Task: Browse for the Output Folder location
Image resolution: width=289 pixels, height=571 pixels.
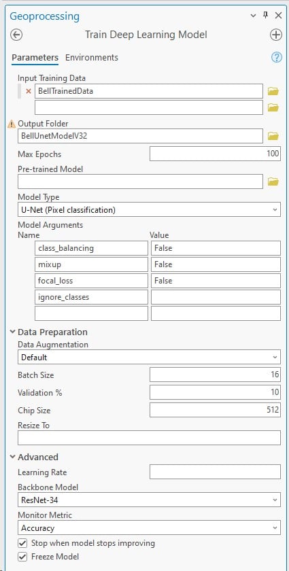Action: 273,136
